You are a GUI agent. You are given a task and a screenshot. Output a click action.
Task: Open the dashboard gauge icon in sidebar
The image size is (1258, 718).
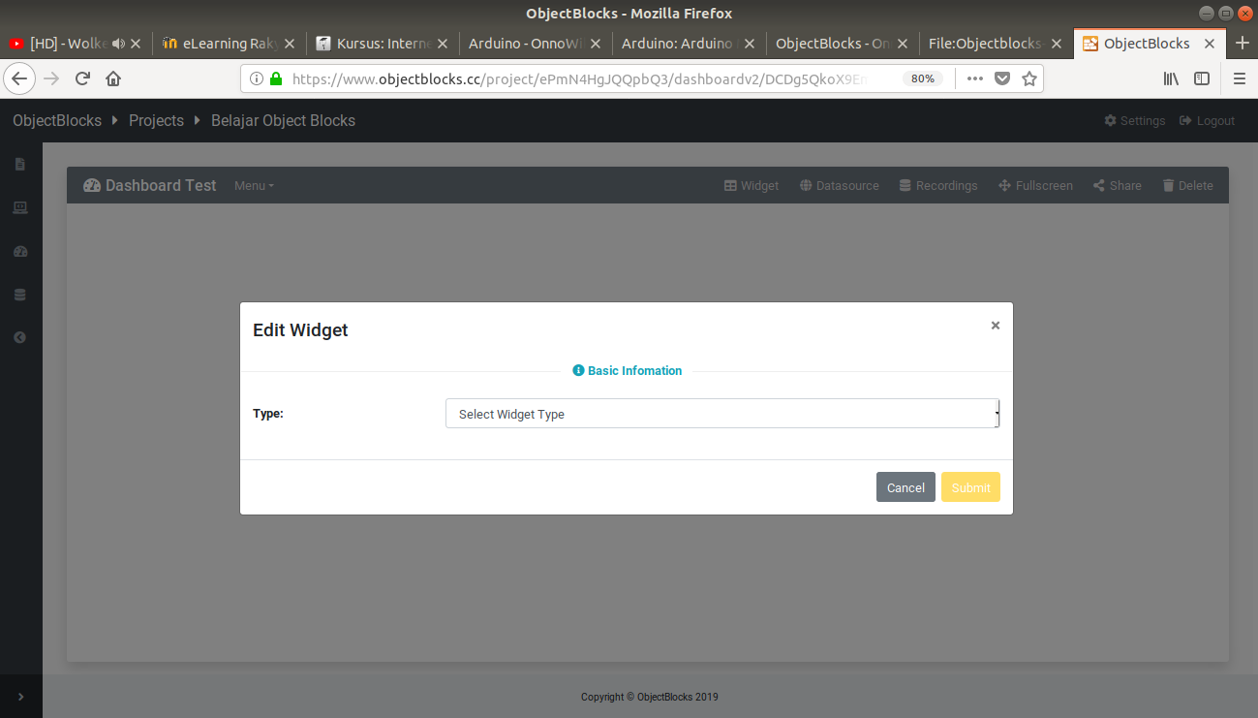tap(20, 251)
